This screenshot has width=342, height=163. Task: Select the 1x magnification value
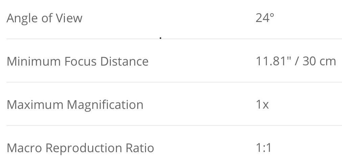pyautogui.click(x=262, y=104)
